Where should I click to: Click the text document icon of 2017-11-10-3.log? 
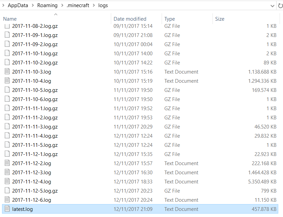tap(7, 71)
